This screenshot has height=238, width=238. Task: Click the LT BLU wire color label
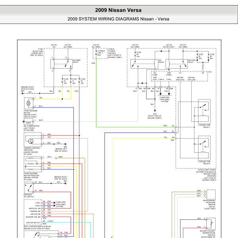point(50,221)
